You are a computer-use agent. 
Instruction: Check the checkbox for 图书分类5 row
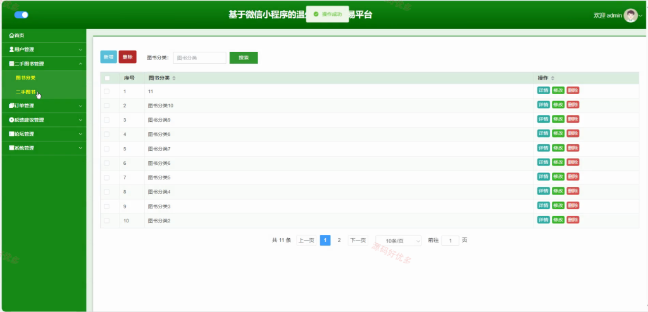point(106,177)
